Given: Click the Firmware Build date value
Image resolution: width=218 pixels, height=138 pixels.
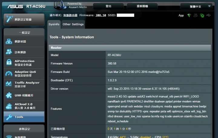Looking at the screenshot, I should (x=138, y=72).
